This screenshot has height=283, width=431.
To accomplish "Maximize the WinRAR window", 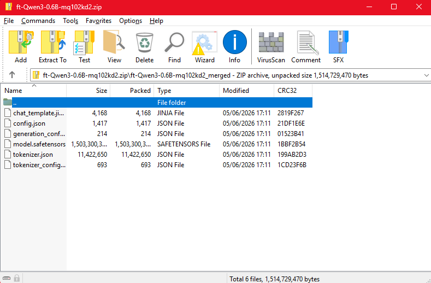I will click(394, 7).
